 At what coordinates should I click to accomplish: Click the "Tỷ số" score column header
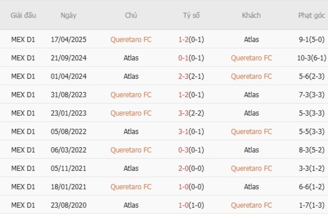click(x=191, y=16)
